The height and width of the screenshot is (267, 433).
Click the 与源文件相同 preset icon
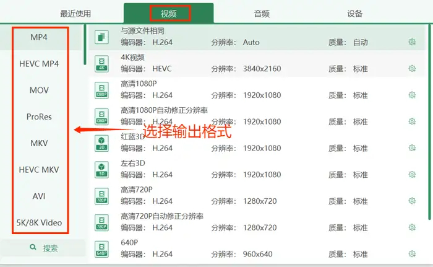pos(101,37)
